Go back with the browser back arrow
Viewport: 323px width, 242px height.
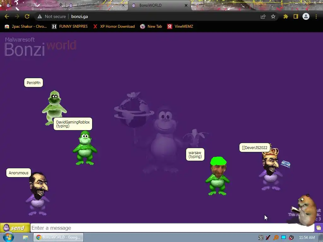pyautogui.click(x=7, y=16)
